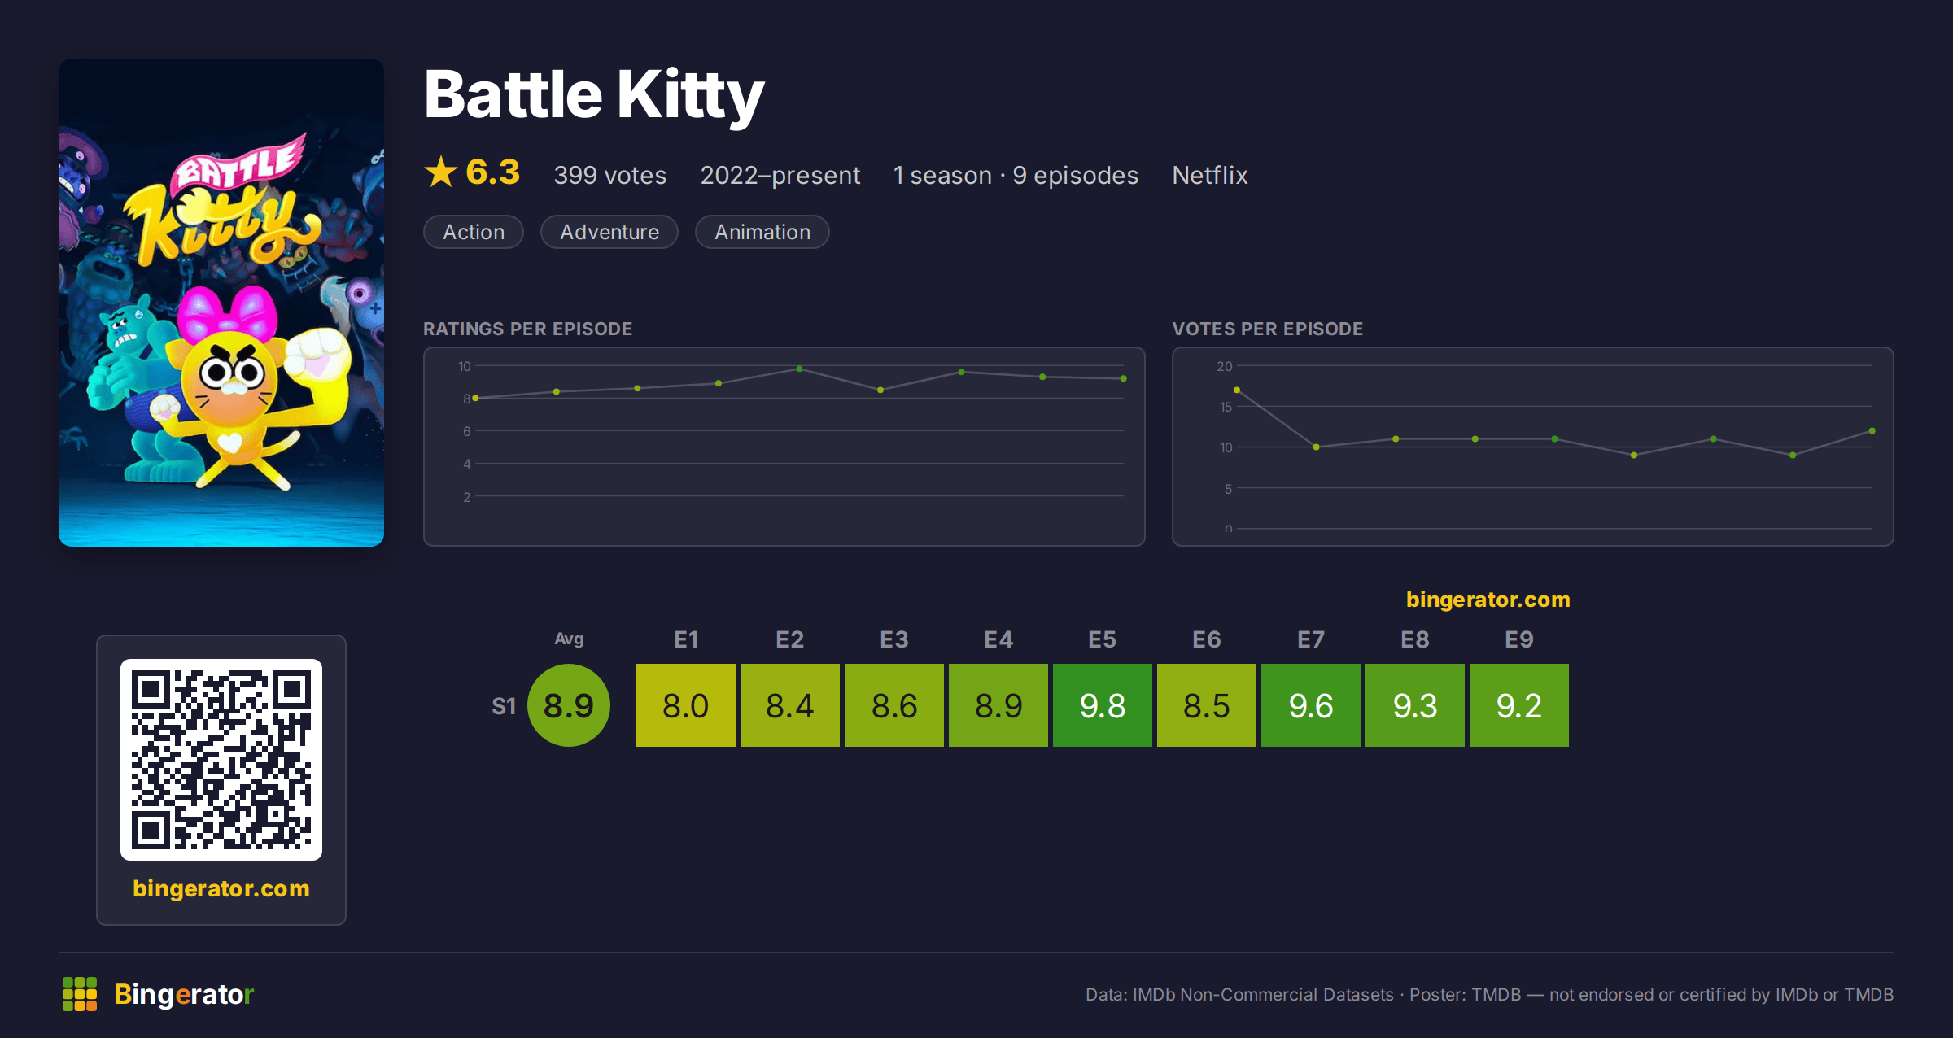
Task: Click the E7 rating tile 9.6
Action: pyautogui.click(x=1311, y=705)
